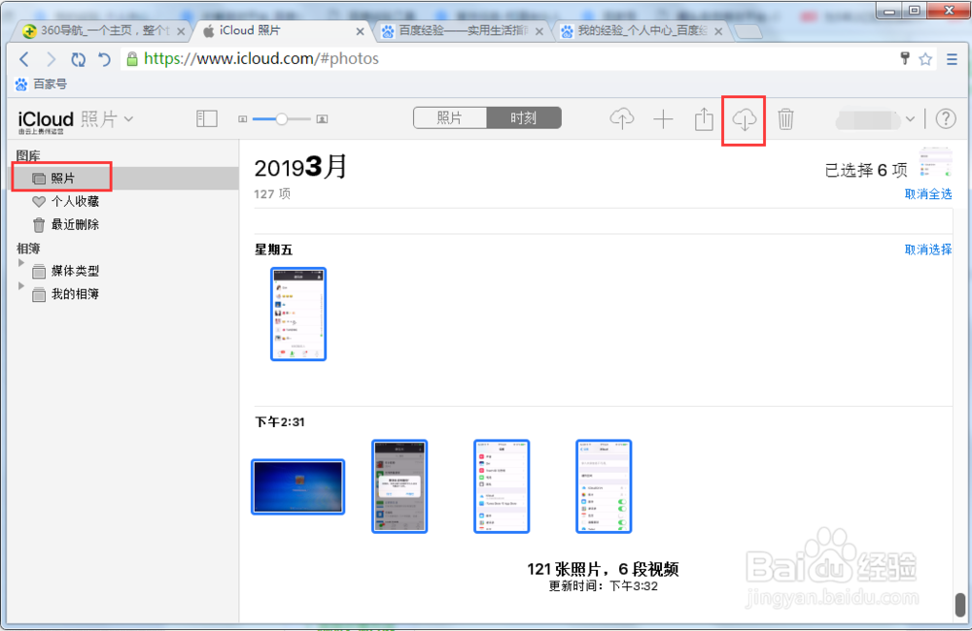The width and height of the screenshot is (972, 631).
Task: Select the settings list screenshot thumbnail
Action: (502, 486)
